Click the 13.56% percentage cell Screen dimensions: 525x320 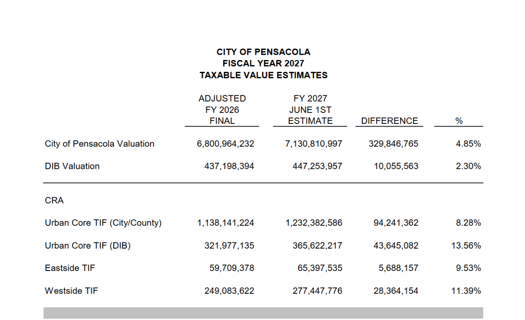click(x=466, y=246)
